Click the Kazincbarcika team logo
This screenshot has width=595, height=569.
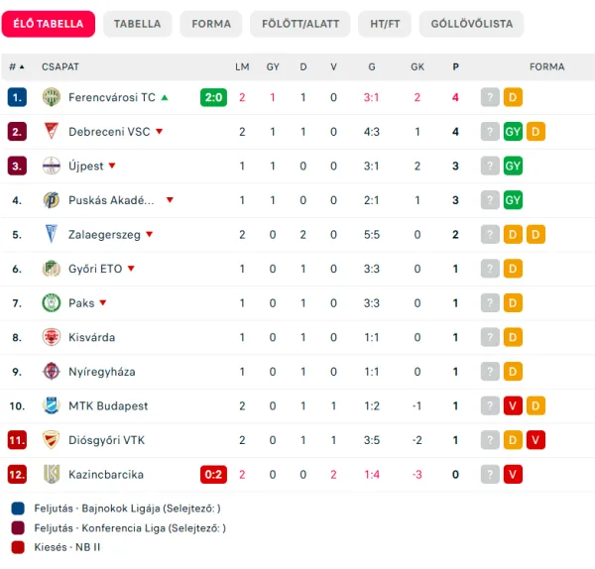pos(52,474)
